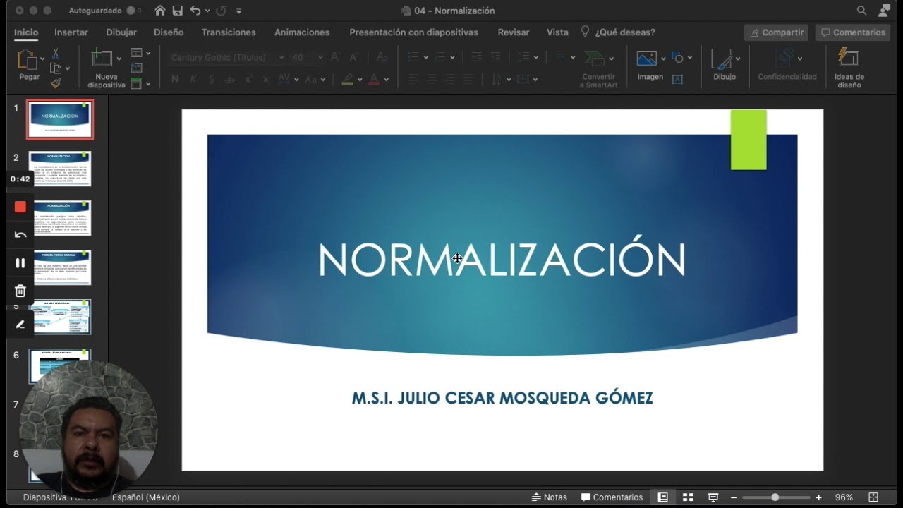Click the shapes icon in ribbon
903x508 pixels.
click(677, 57)
